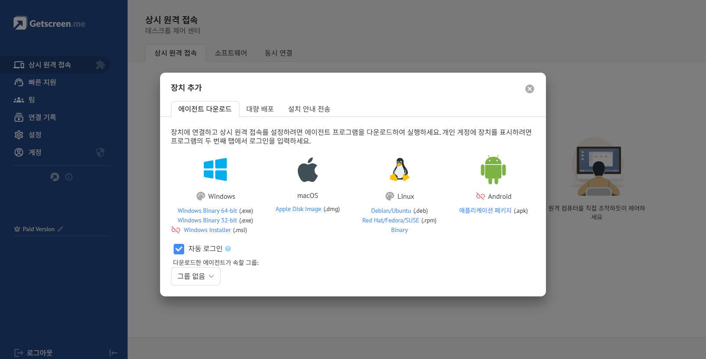Switch to the 대량 배포 tab
The height and width of the screenshot is (359, 706).
tap(260, 109)
